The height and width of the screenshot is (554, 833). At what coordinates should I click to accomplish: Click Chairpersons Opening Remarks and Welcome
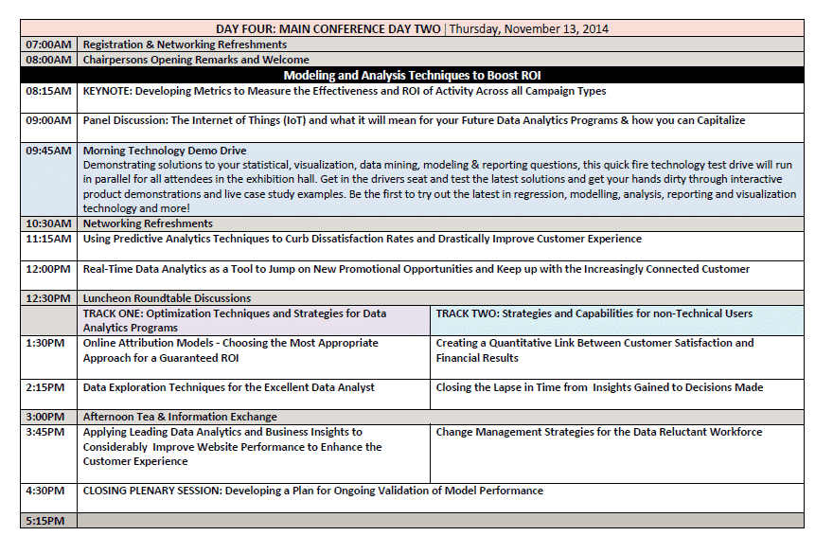pyautogui.click(x=196, y=60)
